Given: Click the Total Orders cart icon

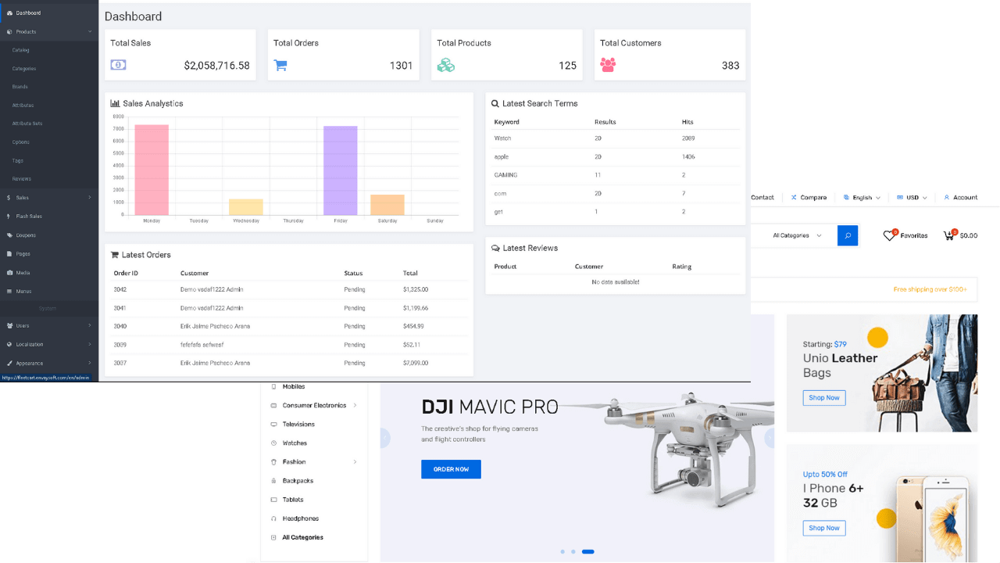Looking at the screenshot, I should click(280, 66).
